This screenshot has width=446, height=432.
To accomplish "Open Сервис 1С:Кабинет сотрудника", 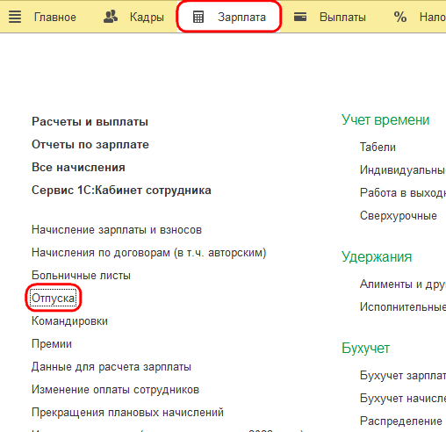I will point(121,191).
